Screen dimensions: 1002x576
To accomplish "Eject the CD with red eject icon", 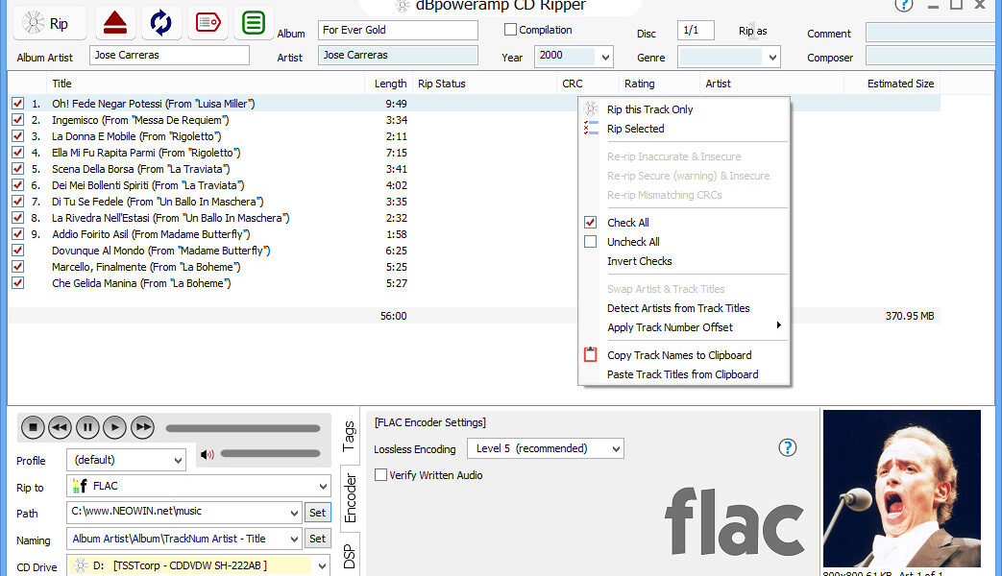I will coord(115,23).
